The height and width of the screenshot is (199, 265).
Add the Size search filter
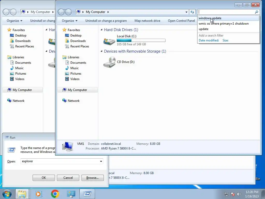pos(225,40)
